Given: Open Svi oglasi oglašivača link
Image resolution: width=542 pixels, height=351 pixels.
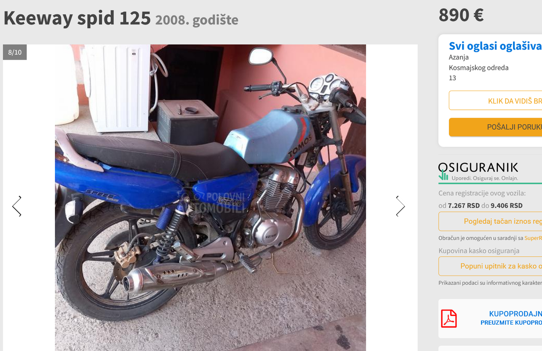Looking at the screenshot, I should 495,46.
